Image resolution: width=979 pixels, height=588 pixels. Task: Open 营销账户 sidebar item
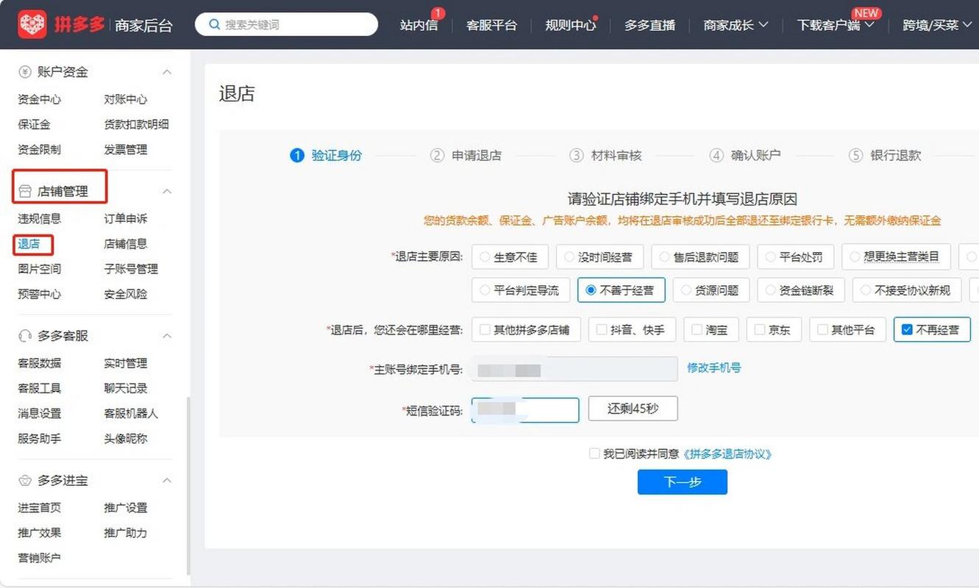point(40,558)
